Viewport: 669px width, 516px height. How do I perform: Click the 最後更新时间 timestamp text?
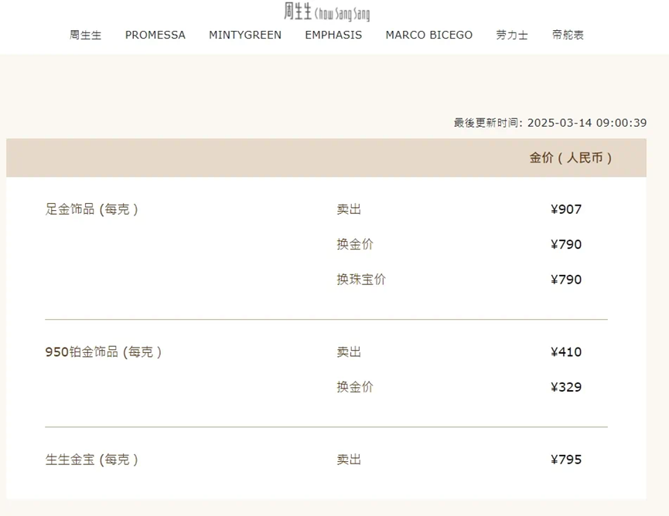point(550,123)
